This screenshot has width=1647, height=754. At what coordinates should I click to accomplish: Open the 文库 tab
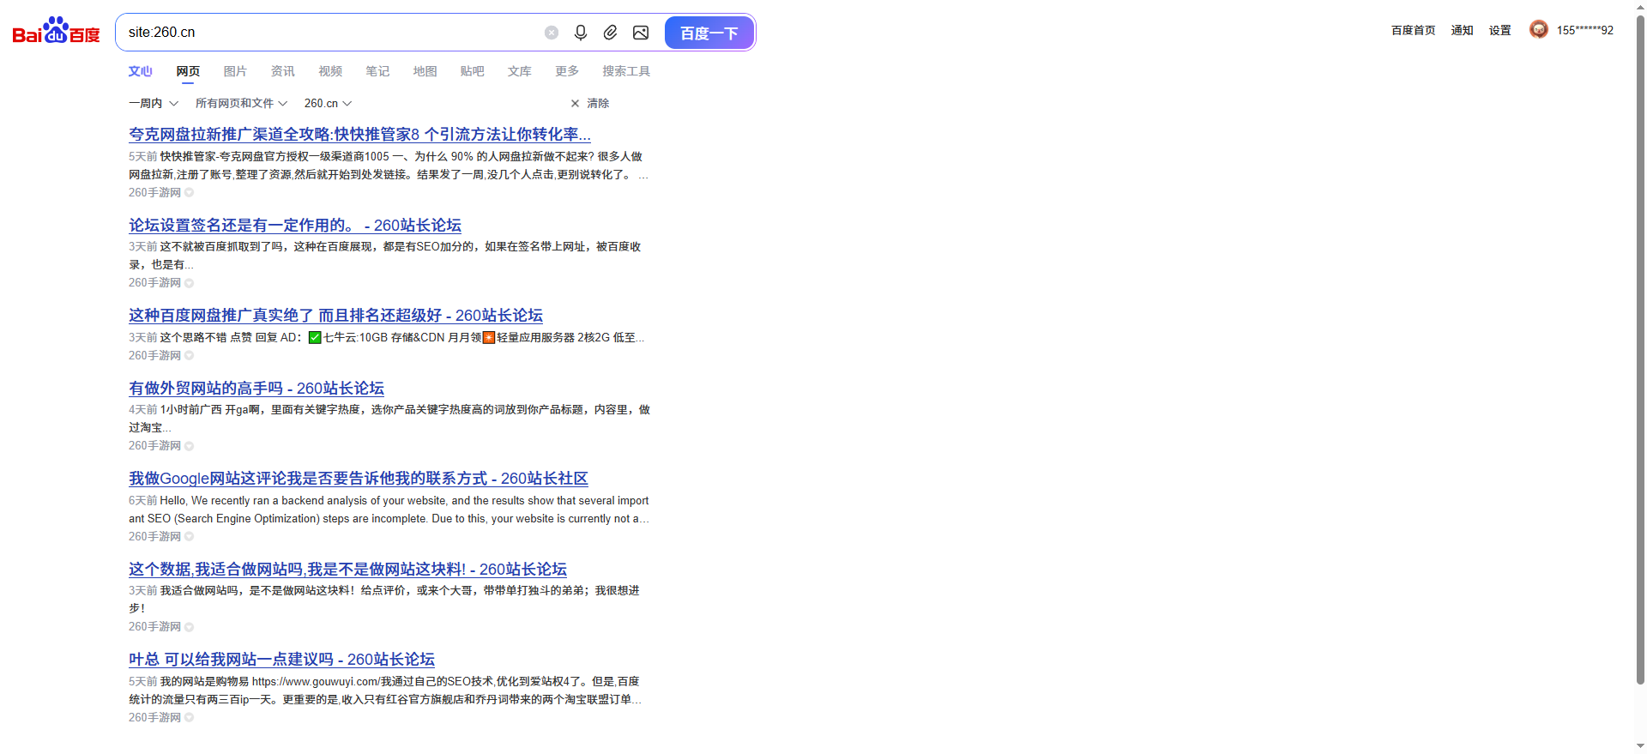click(520, 71)
